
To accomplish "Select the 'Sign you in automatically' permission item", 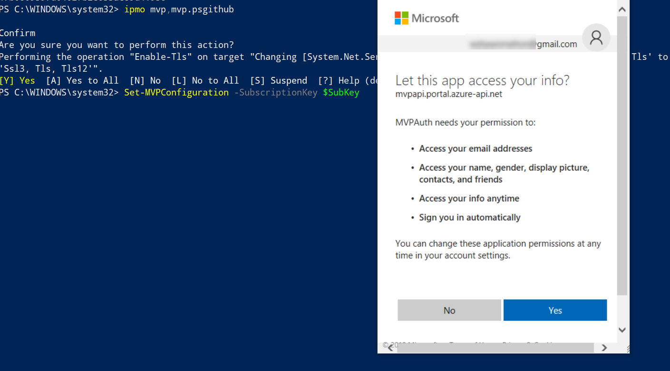I will pyautogui.click(x=469, y=217).
